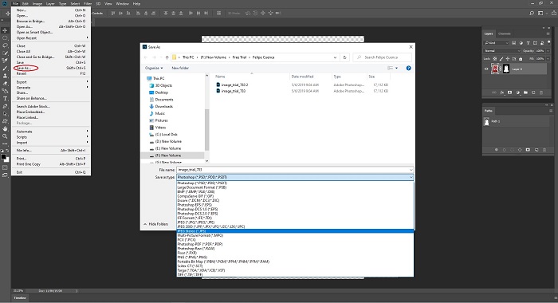Select the Brush tool in the toolbar
558x303 pixels.
pos(5,68)
